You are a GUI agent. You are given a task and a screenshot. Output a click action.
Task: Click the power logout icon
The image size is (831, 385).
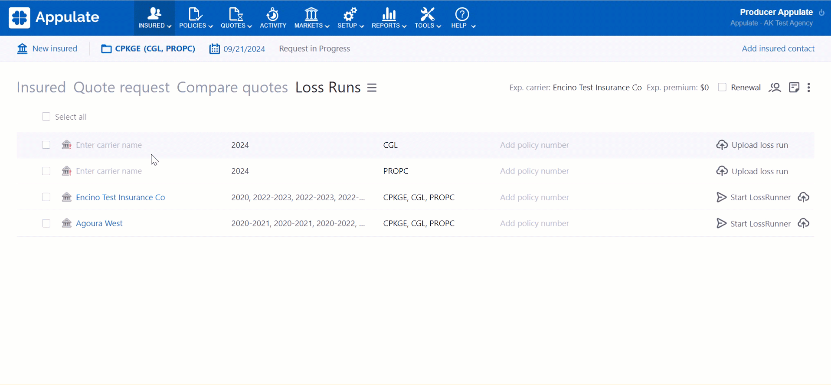click(x=821, y=13)
